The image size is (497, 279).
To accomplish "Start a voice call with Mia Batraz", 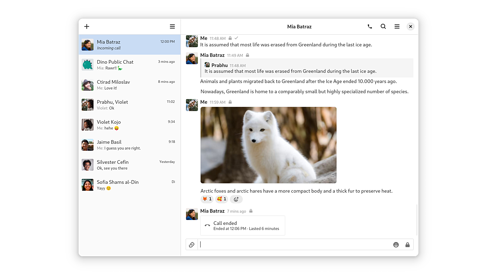I will [x=370, y=27].
